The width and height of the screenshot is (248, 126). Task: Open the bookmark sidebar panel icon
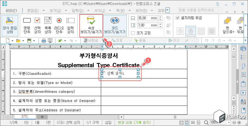click(243, 110)
